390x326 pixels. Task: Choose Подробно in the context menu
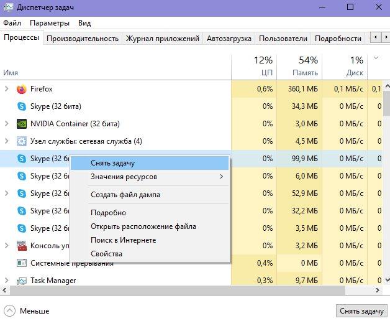[150, 213]
